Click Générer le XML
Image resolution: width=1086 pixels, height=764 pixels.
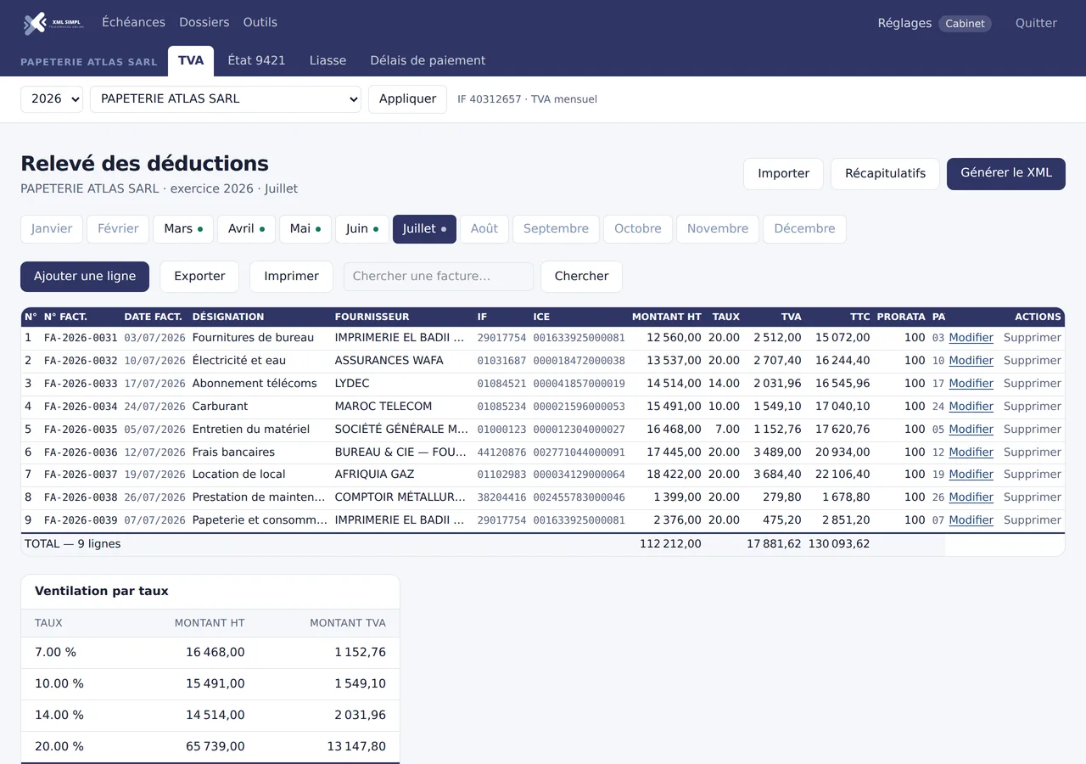click(1006, 173)
